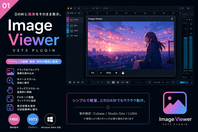The height and width of the screenshot is (132, 198).
Task: Solo the Bass track
Action: coord(72,26)
